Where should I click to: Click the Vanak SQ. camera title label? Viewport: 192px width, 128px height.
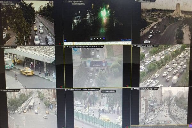10,47
